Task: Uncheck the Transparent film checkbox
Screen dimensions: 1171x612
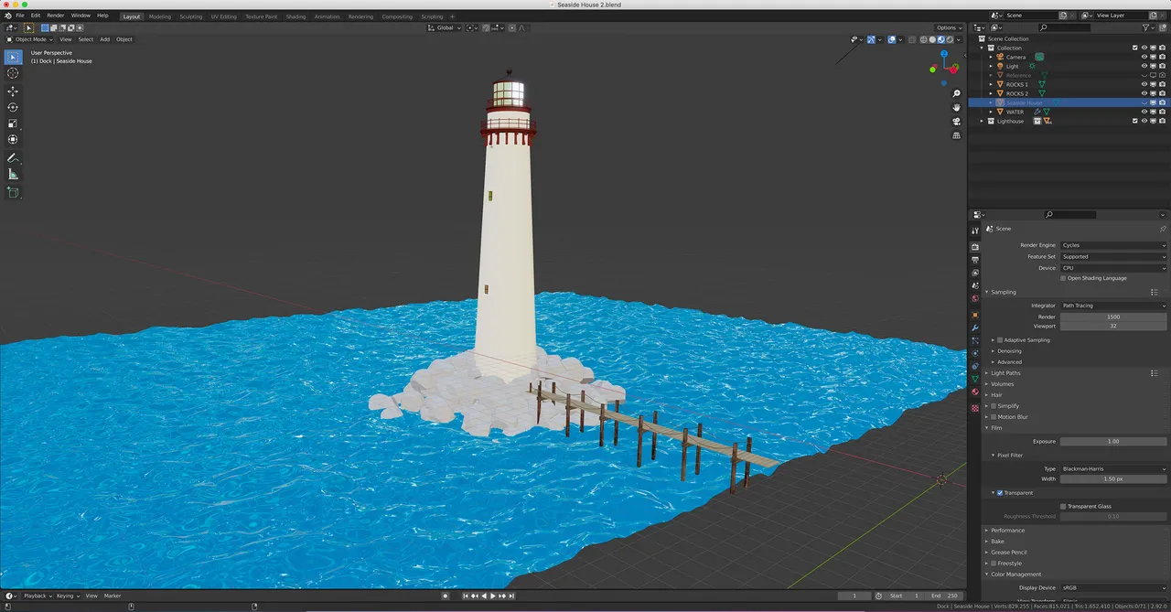Action: pyautogui.click(x=1000, y=493)
